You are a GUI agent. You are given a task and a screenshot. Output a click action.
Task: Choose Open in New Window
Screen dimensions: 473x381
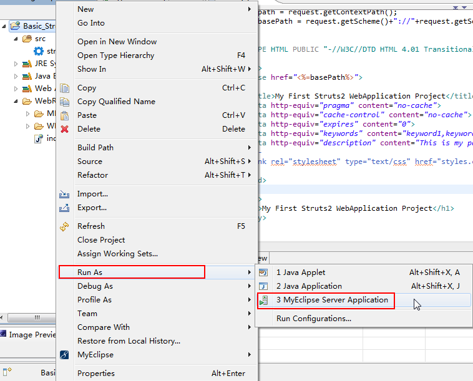[x=158, y=42]
